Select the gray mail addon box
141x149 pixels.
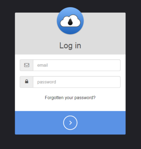pyautogui.click(x=27, y=65)
